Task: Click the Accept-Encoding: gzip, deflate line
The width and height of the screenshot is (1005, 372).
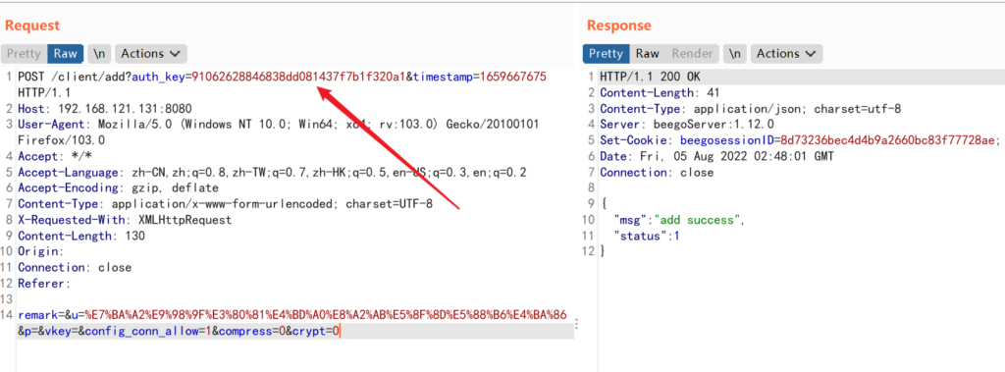Action: pyautogui.click(x=118, y=187)
